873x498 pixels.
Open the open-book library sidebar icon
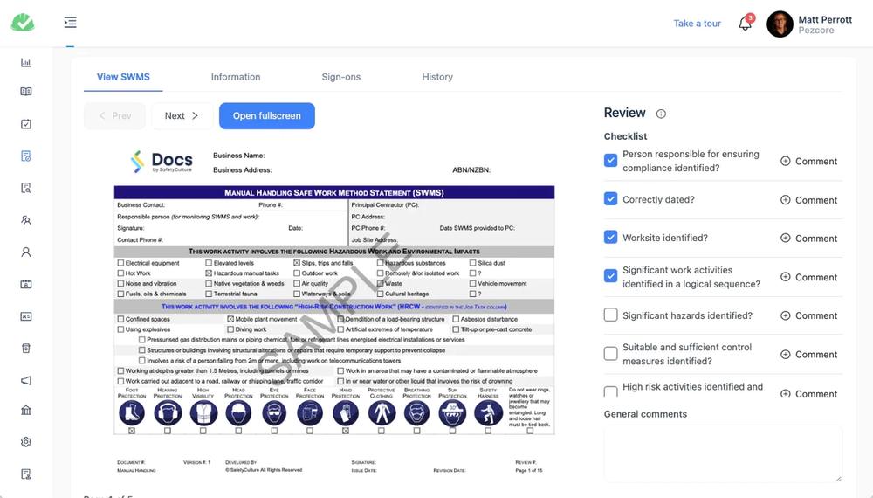(25, 92)
